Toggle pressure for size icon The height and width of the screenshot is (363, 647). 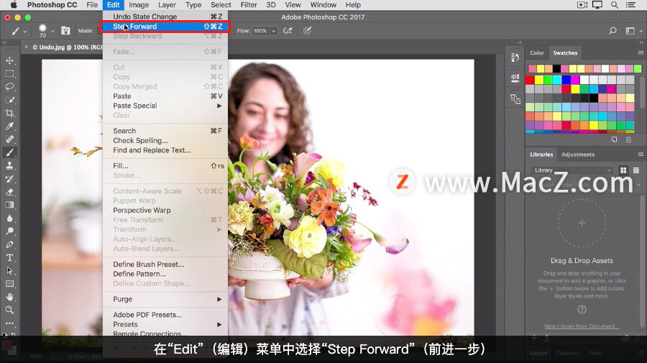pos(307,30)
